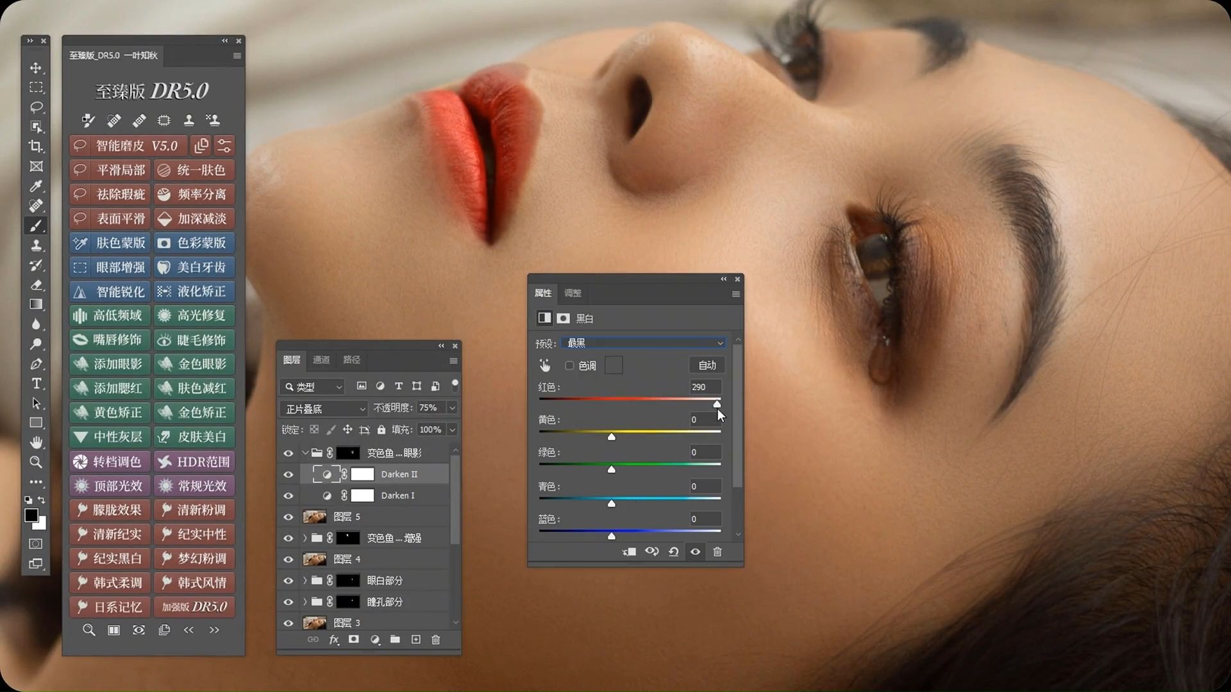Reset adjustment to defaults icon
This screenshot has width=1231, height=692.
(x=673, y=552)
